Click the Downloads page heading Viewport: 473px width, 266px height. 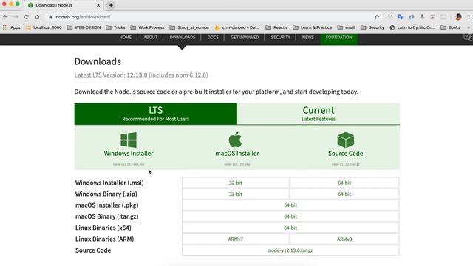click(98, 61)
